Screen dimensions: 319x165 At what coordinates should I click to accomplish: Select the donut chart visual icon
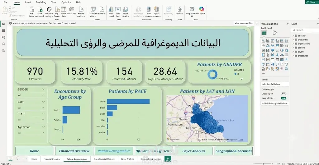(x=287, y=50)
